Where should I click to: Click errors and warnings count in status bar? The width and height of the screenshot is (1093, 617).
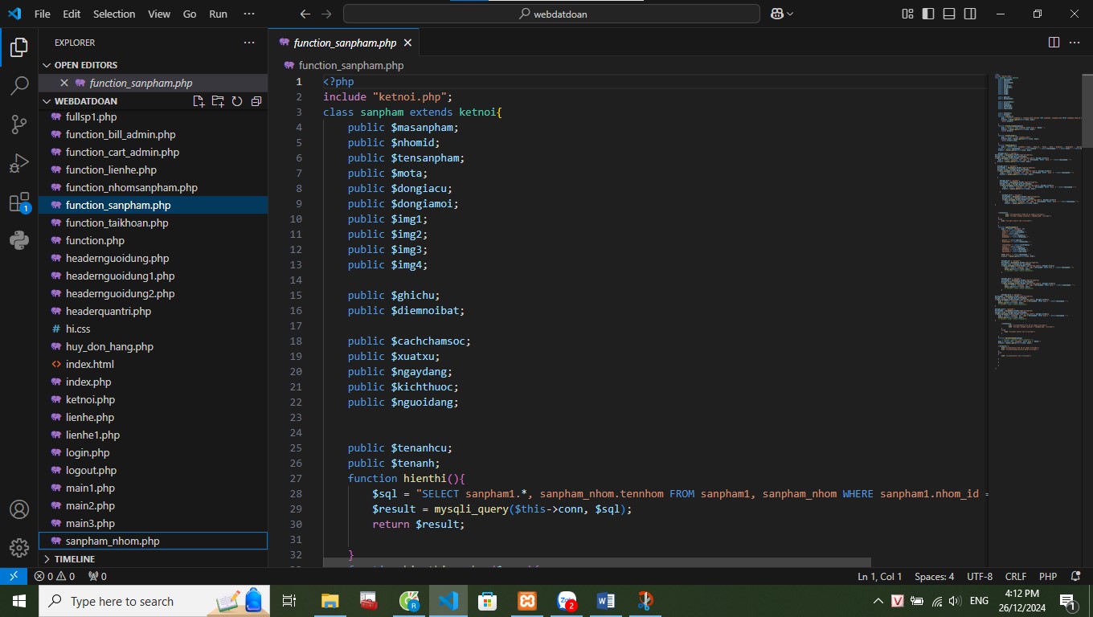pos(55,576)
